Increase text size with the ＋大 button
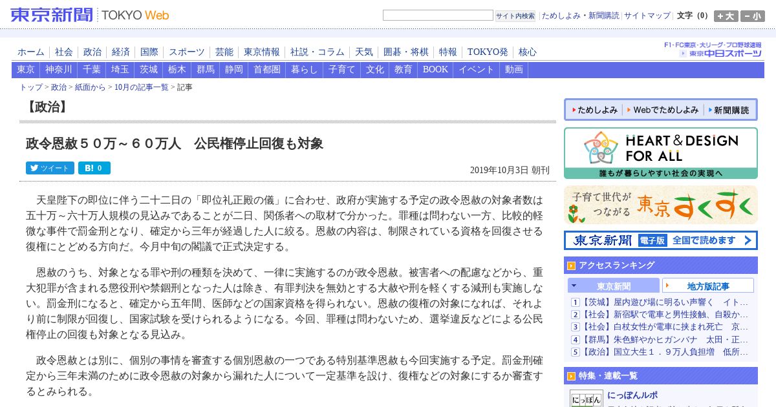This screenshot has width=776, height=407. (726, 16)
